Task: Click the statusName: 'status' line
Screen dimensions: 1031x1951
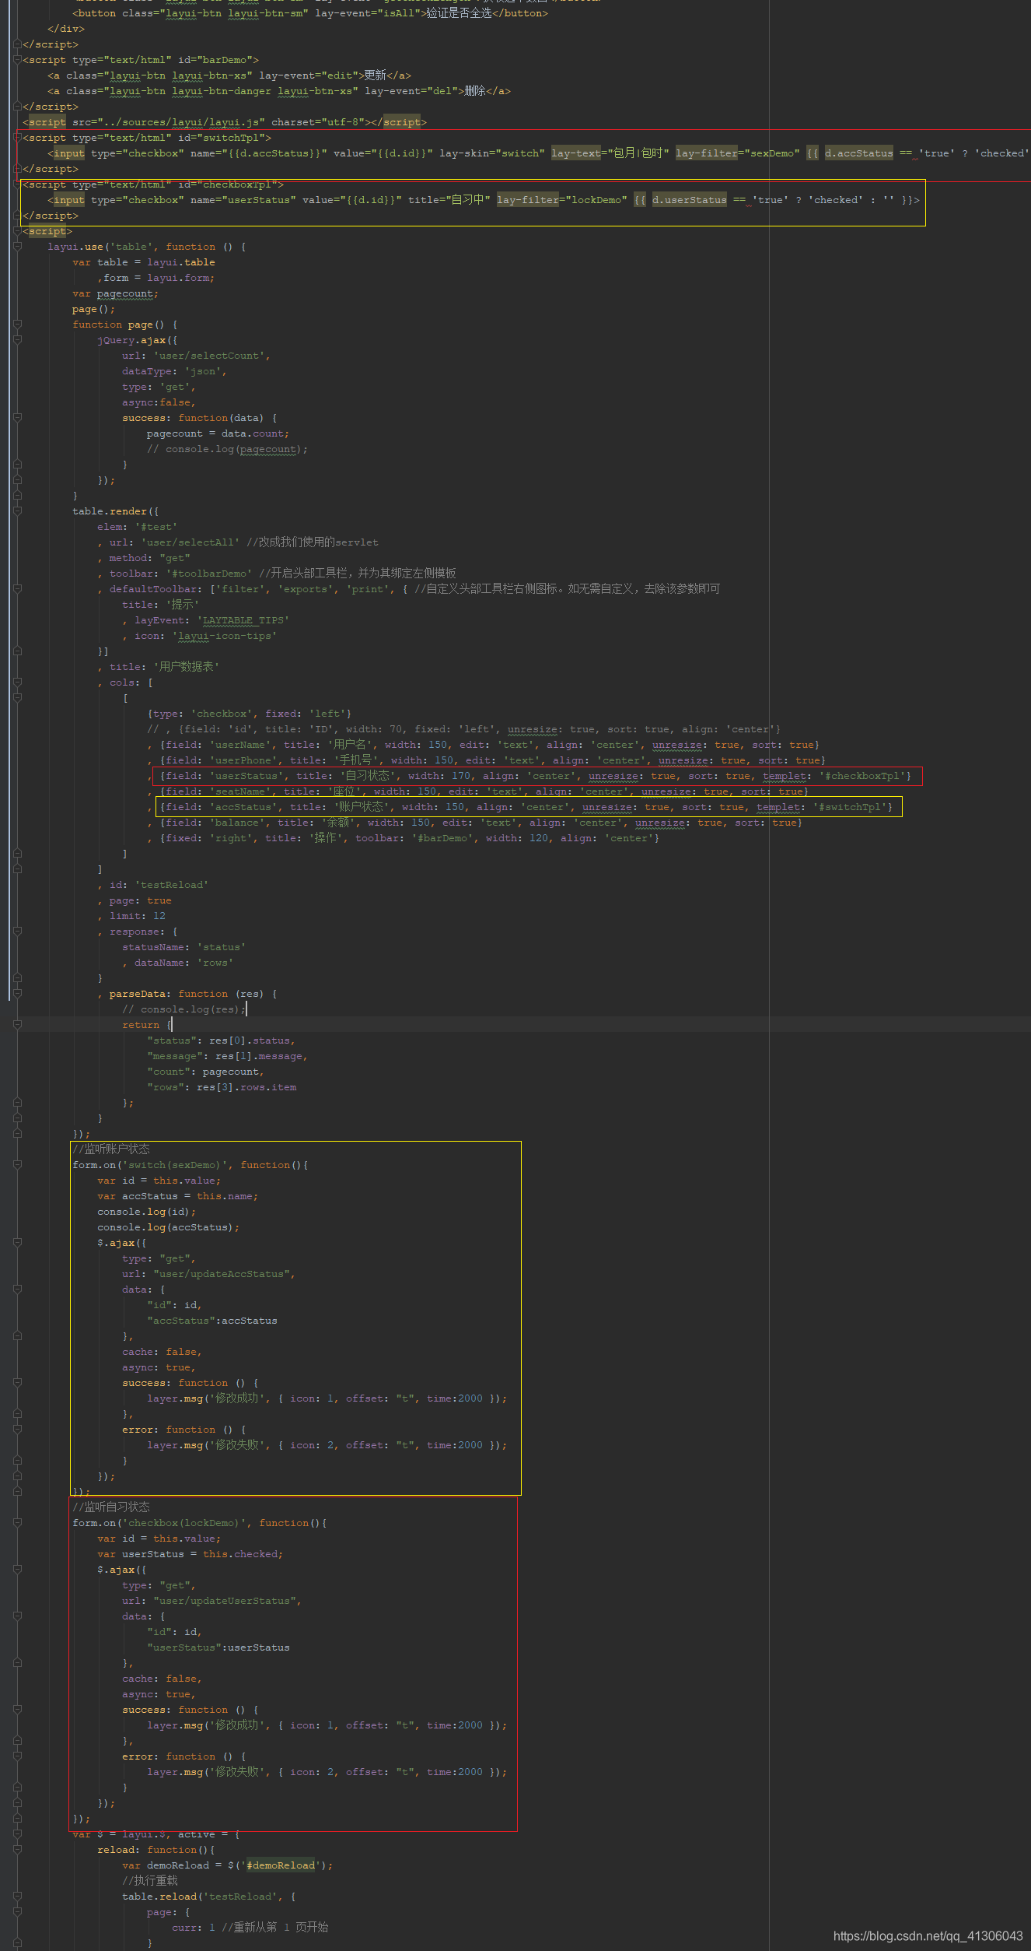Action: 183,947
